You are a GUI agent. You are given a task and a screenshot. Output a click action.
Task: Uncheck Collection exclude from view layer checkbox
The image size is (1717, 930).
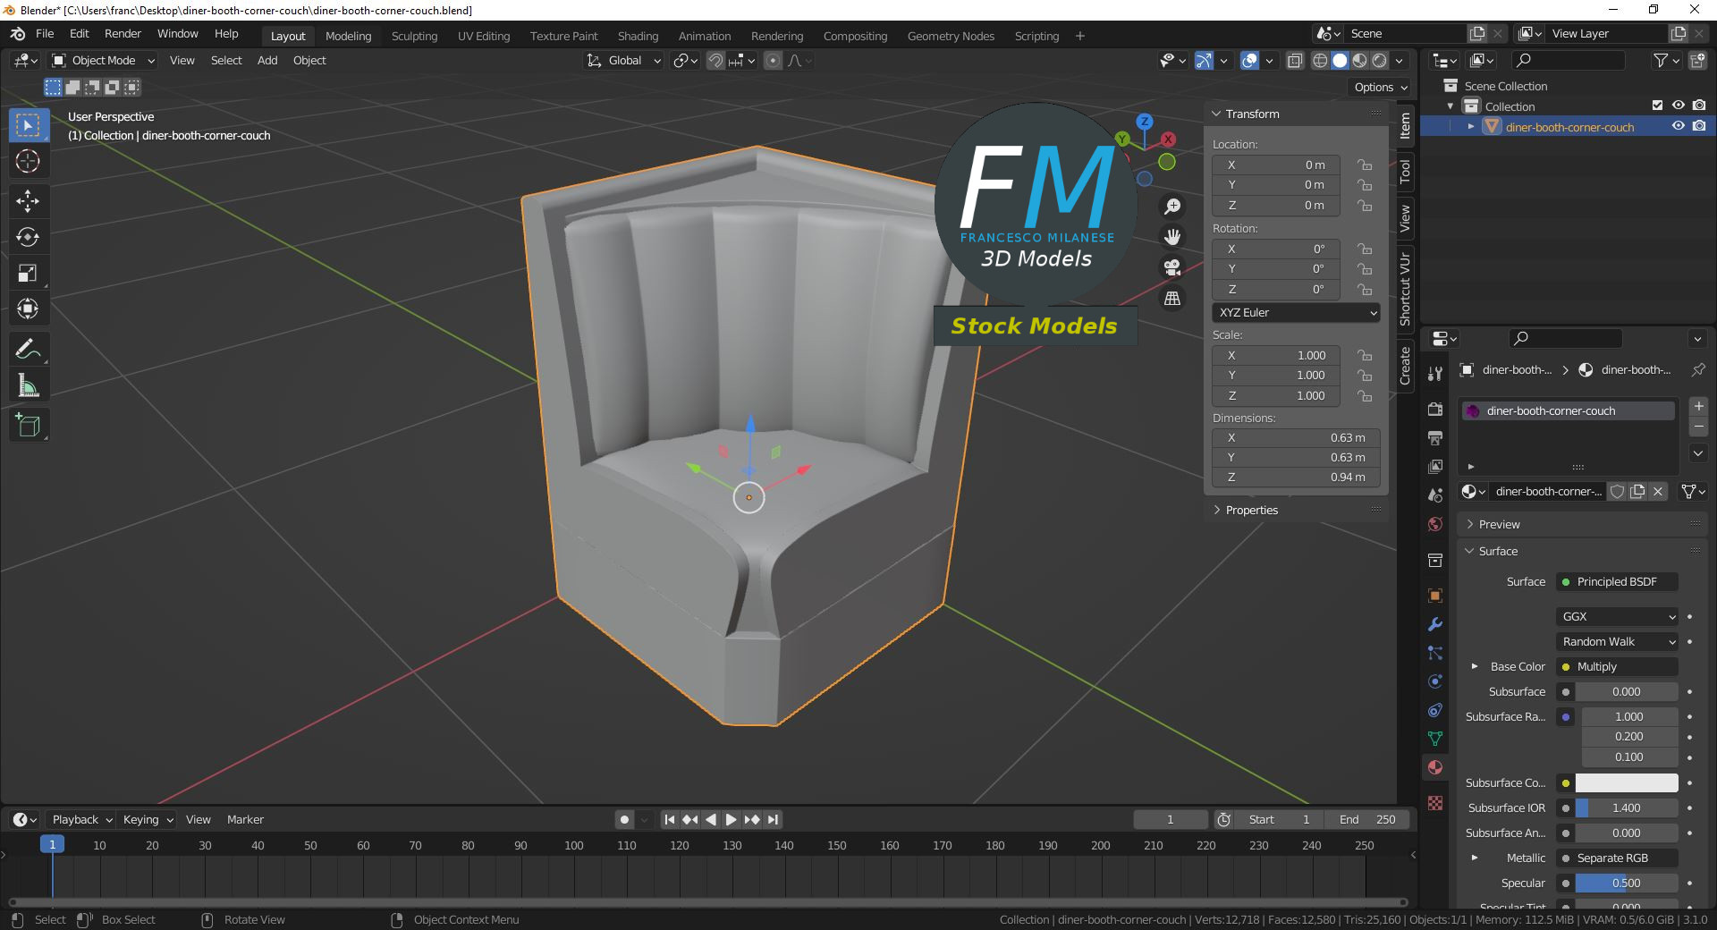(x=1657, y=106)
